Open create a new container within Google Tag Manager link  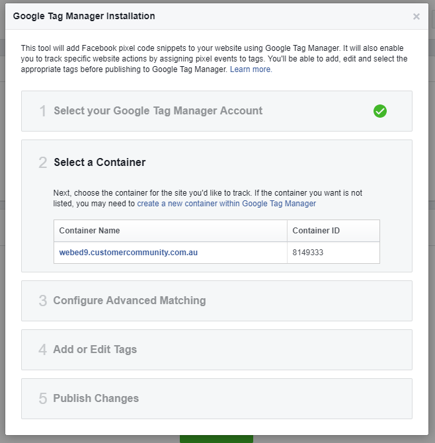click(226, 204)
